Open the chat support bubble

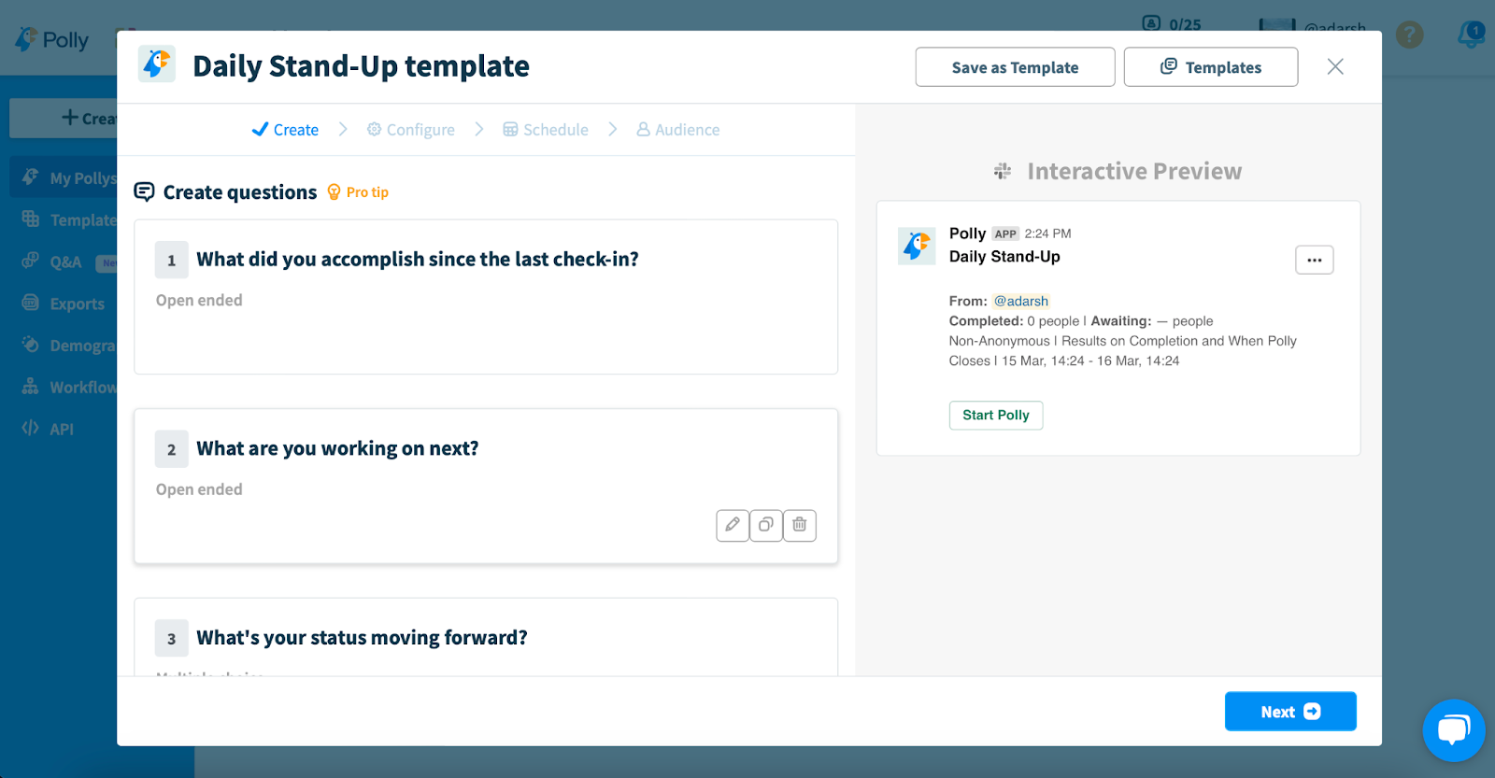(x=1454, y=730)
